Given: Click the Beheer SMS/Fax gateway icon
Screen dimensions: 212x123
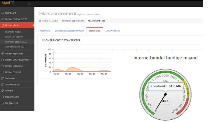Looking at the screenshot, I should (3, 60).
